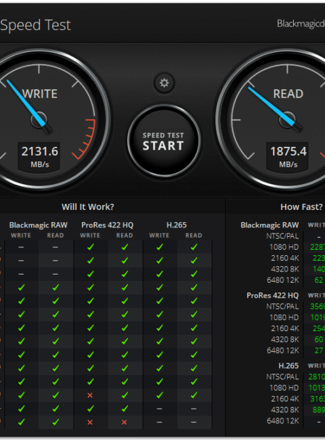Click the READ subheader under H.265 column
The image size is (325, 440).
pos(194,236)
